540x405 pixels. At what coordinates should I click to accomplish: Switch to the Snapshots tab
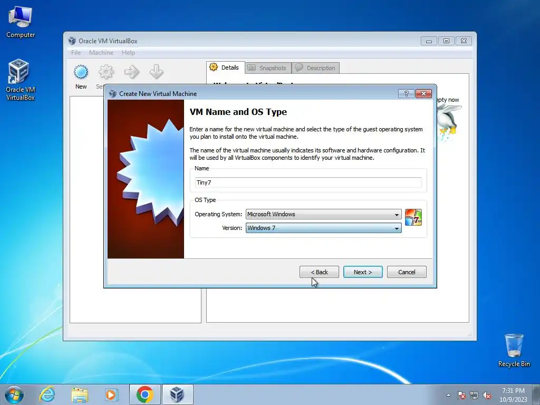[268, 68]
